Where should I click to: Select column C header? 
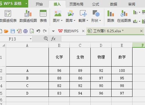coord(80,45)
